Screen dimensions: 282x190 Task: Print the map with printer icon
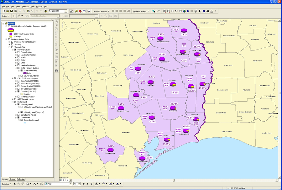click(x=15, y=11)
